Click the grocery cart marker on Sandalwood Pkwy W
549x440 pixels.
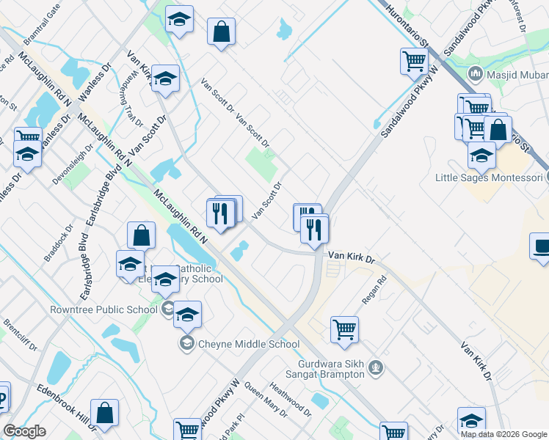point(414,62)
